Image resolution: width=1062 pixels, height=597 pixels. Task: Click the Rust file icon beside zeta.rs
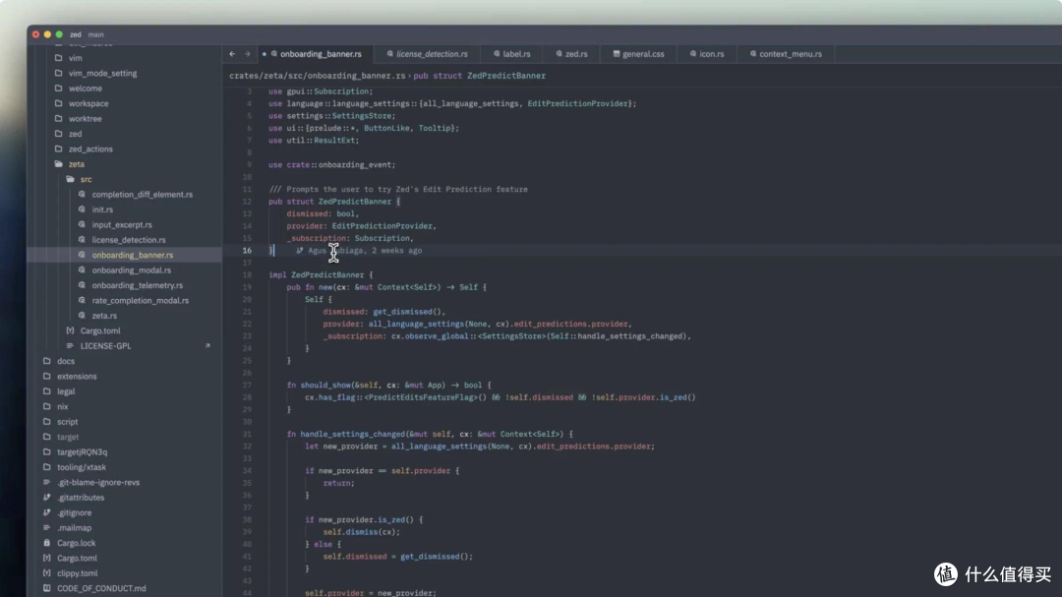click(82, 316)
